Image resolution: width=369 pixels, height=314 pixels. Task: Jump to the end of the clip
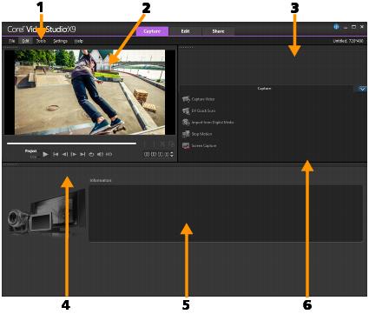coord(82,154)
